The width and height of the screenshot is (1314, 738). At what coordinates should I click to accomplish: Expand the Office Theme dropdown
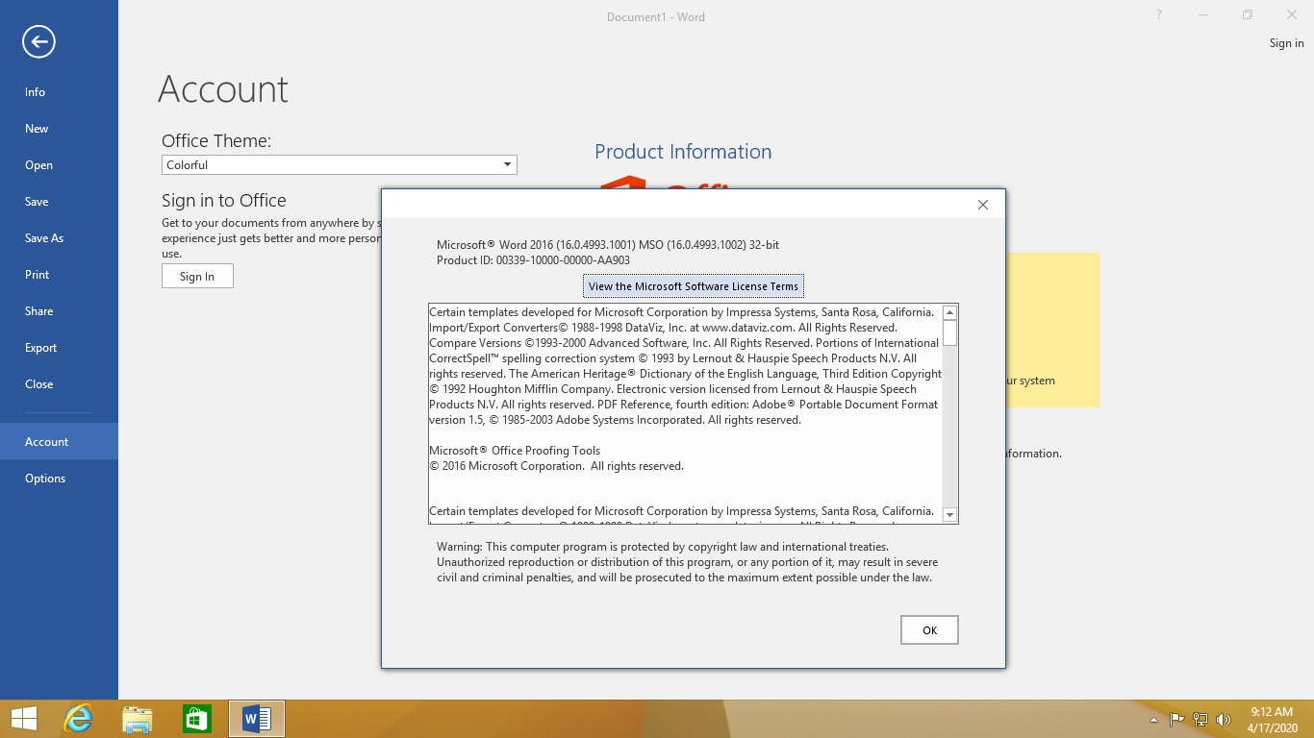click(507, 165)
